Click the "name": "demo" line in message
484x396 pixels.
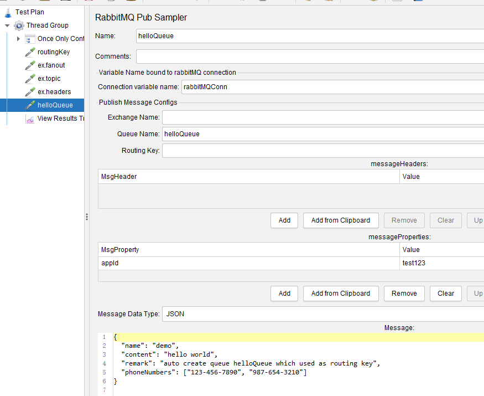pyautogui.click(x=150, y=346)
